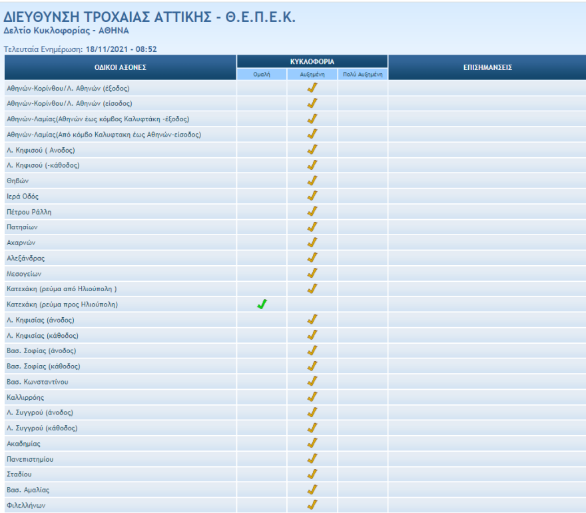
Task: Click the yellow checkmark in Ιερά Οδός row
Action: point(312,197)
